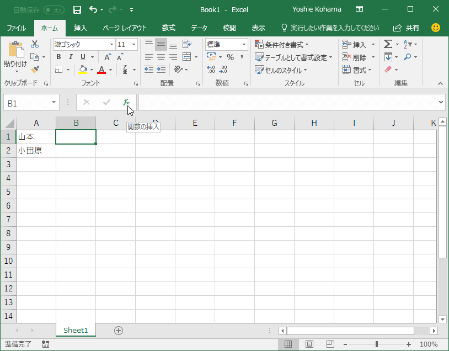Decrease font size with the small A icon
Viewport: 449px width, 351px height.
120,57
